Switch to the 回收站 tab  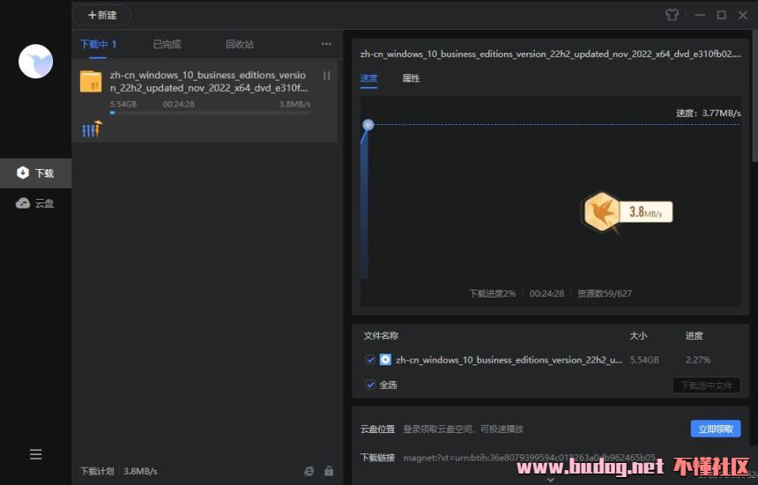239,44
